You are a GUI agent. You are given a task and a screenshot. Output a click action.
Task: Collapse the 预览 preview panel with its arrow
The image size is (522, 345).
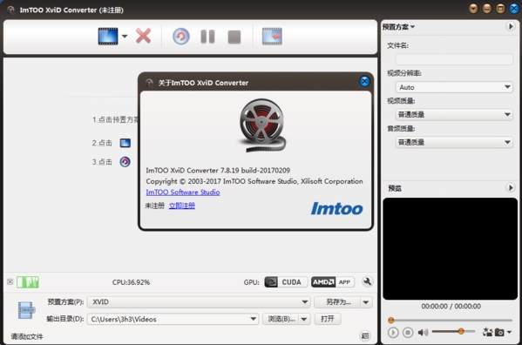click(510, 187)
